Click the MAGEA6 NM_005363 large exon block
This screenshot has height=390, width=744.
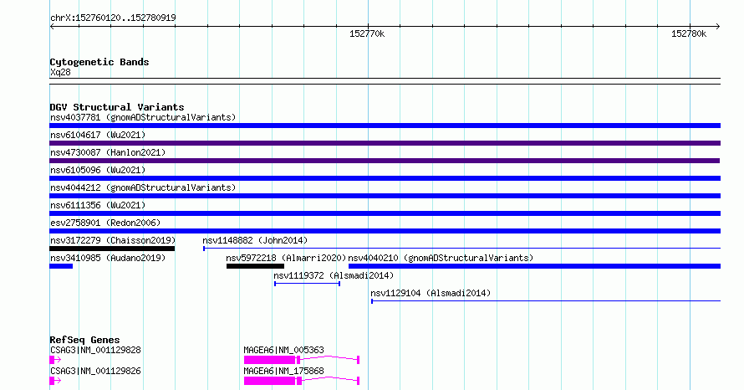coord(269,360)
